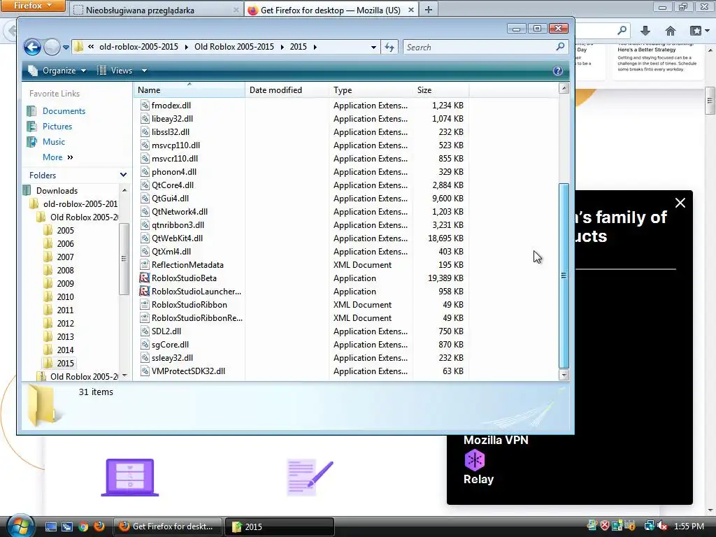Image resolution: width=716 pixels, height=537 pixels.
Task: Click Show Desktop quick launch icon
Action: click(51, 527)
